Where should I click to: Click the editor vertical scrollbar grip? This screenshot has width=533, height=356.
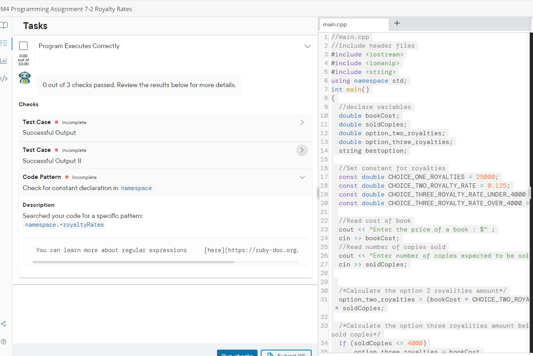click(529, 193)
